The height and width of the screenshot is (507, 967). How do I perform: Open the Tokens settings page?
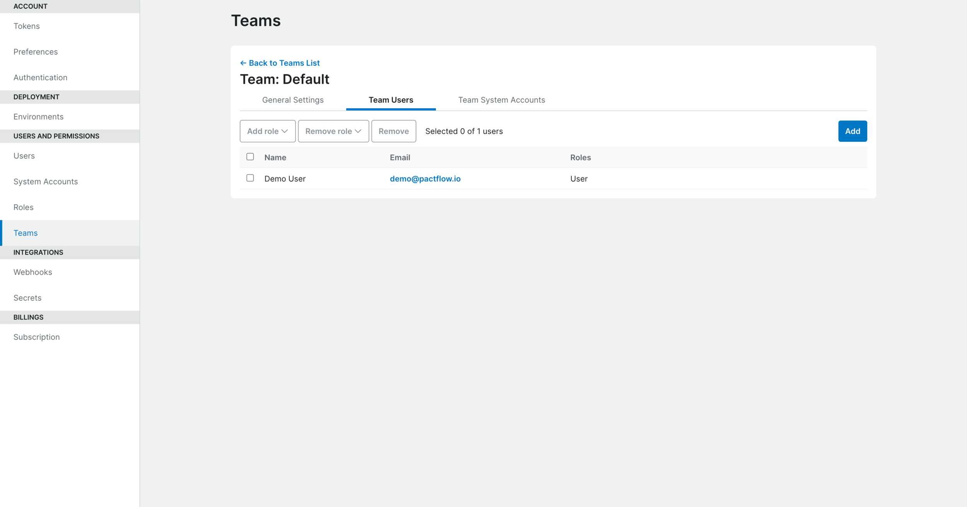click(x=26, y=26)
